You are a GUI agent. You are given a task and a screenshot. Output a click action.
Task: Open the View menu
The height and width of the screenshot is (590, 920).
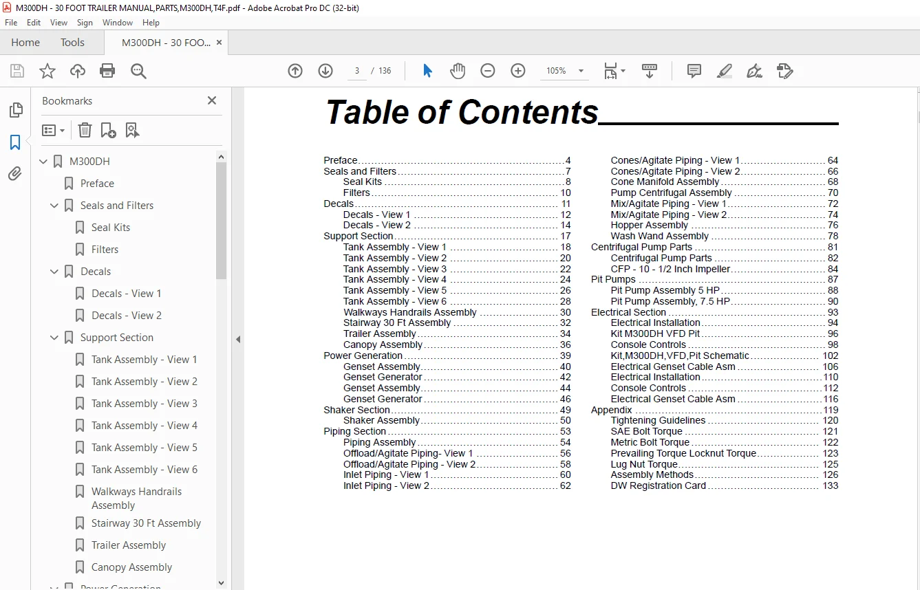click(58, 23)
